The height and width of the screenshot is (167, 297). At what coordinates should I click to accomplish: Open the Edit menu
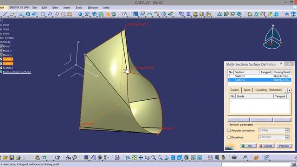[45, 7]
